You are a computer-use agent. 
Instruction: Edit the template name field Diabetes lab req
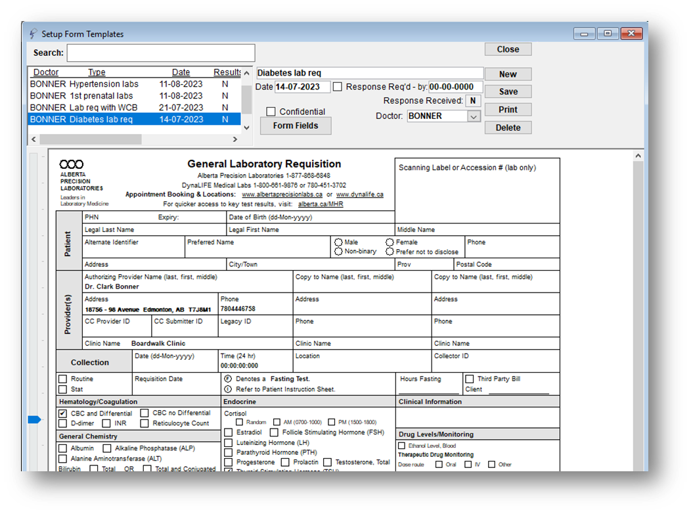(x=370, y=73)
